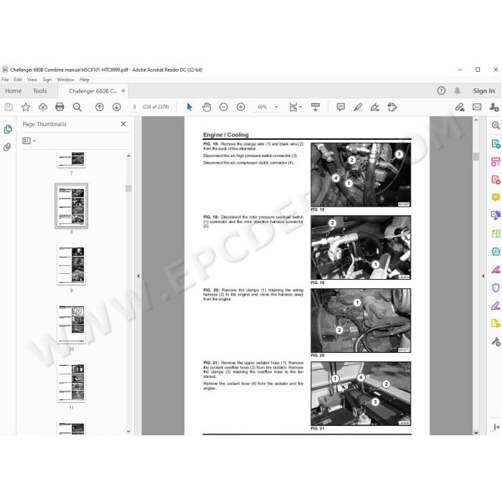Open the Help menu

[84, 80]
